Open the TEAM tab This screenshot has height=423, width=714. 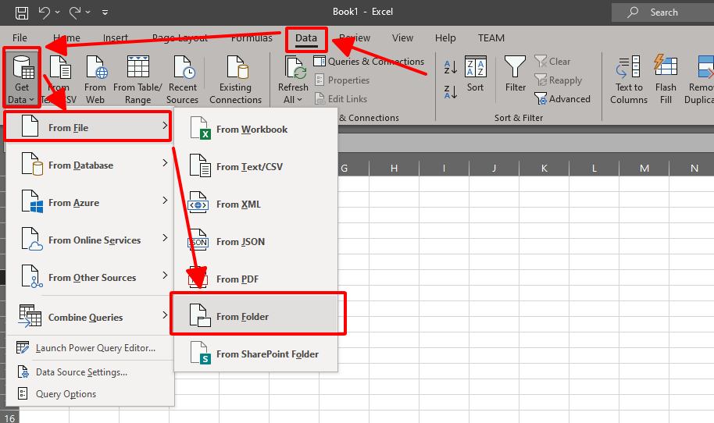point(491,37)
